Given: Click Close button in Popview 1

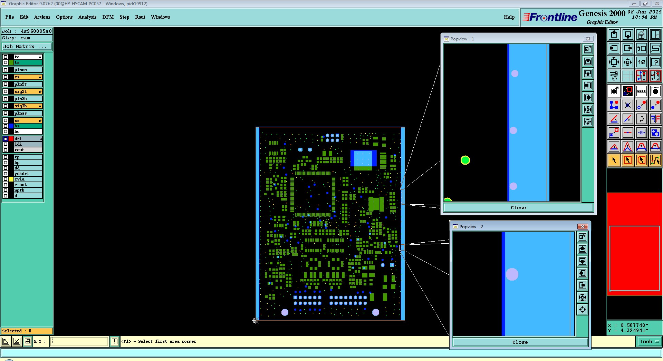Looking at the screenshot, I should [x=518, y=207].
